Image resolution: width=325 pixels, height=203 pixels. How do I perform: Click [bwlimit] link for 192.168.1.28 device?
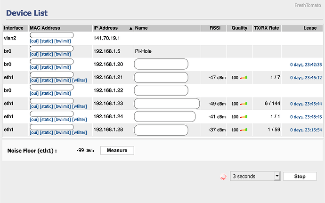pos(62,132)
